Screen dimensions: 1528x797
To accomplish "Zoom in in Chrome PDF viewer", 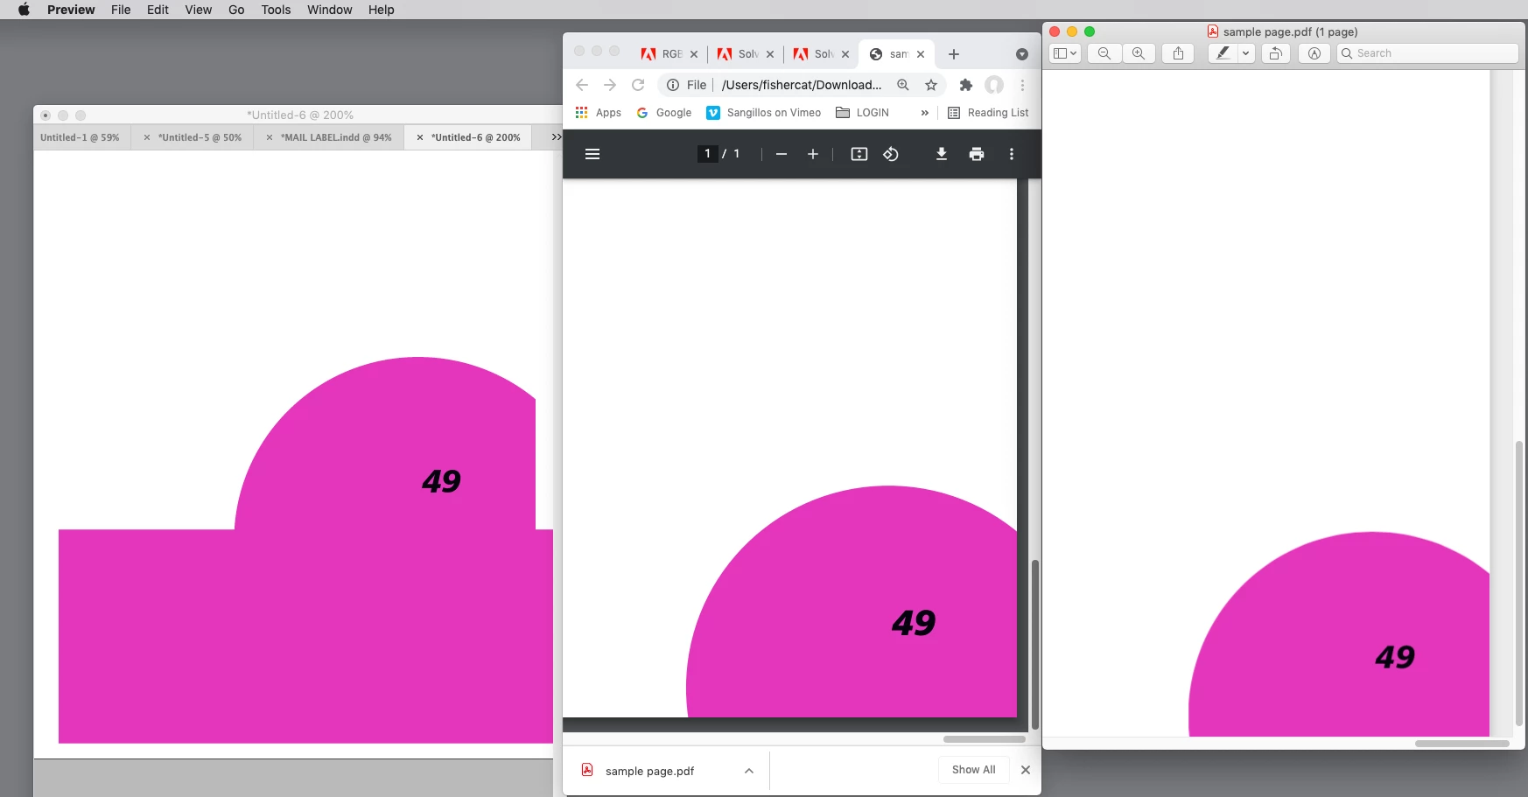I will coord(813,154).
